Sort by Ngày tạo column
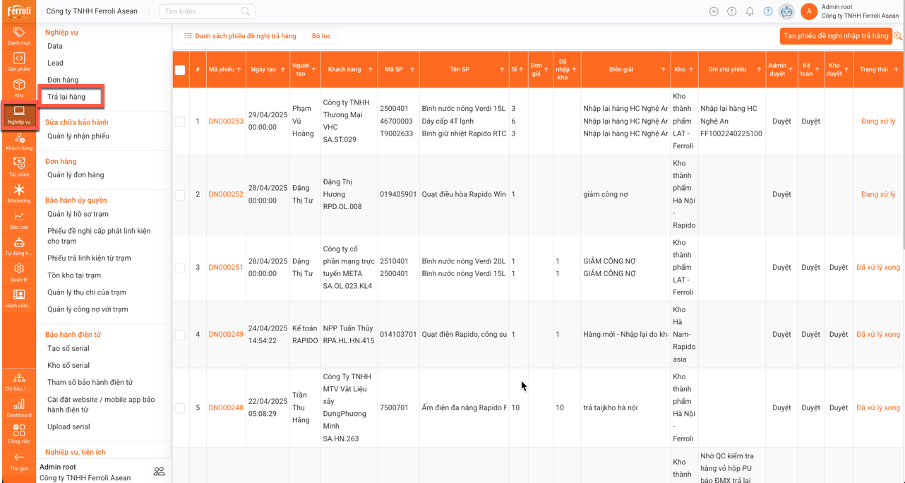 (268, 69)
